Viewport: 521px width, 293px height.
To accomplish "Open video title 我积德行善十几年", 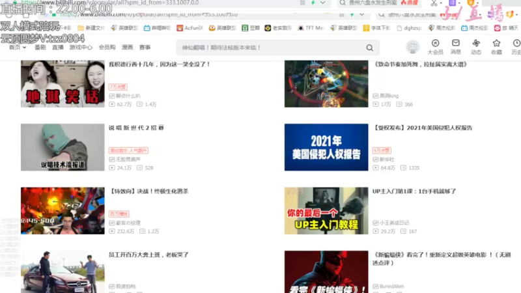I will pos(160,64).
